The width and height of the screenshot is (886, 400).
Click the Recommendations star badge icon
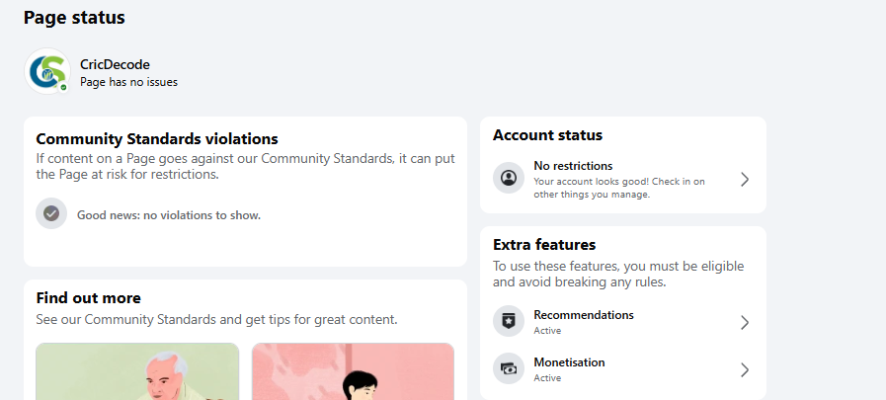coord(509,321)
